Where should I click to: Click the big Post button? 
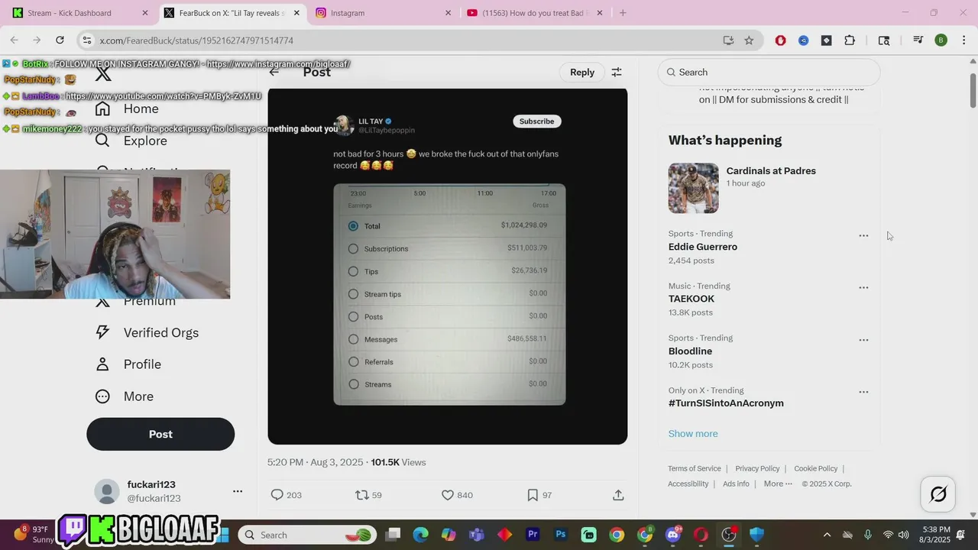click(160, 434)
